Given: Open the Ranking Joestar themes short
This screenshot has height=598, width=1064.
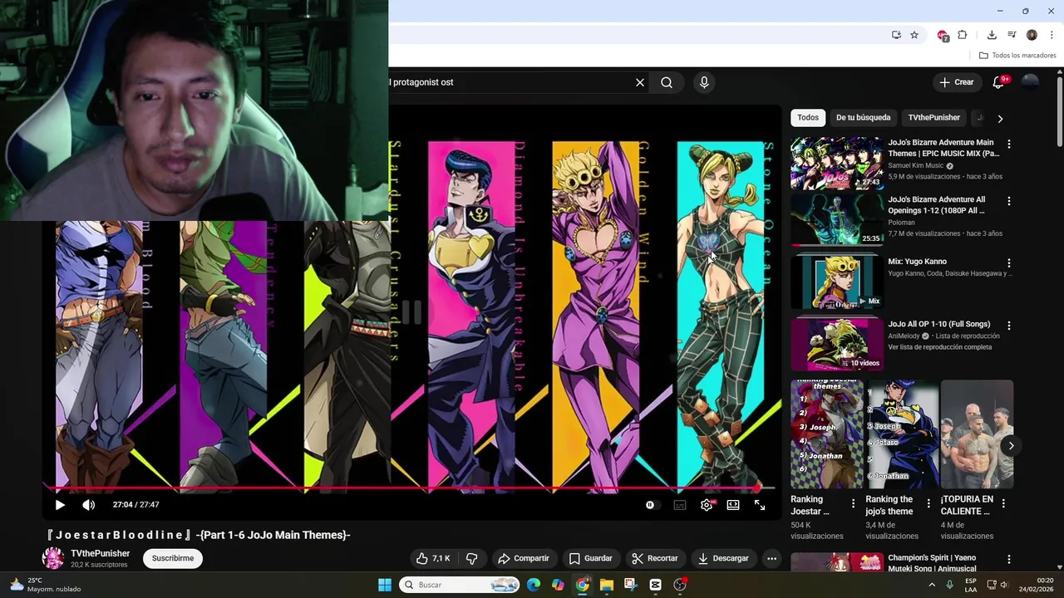Looking at the screenshot, I should coord(827,434).
